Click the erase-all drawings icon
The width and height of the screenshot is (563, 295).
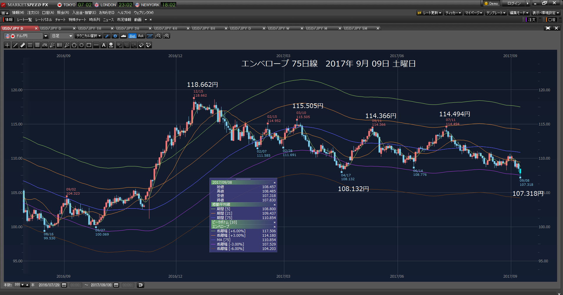pyautogui.click(x=149, y=45)
